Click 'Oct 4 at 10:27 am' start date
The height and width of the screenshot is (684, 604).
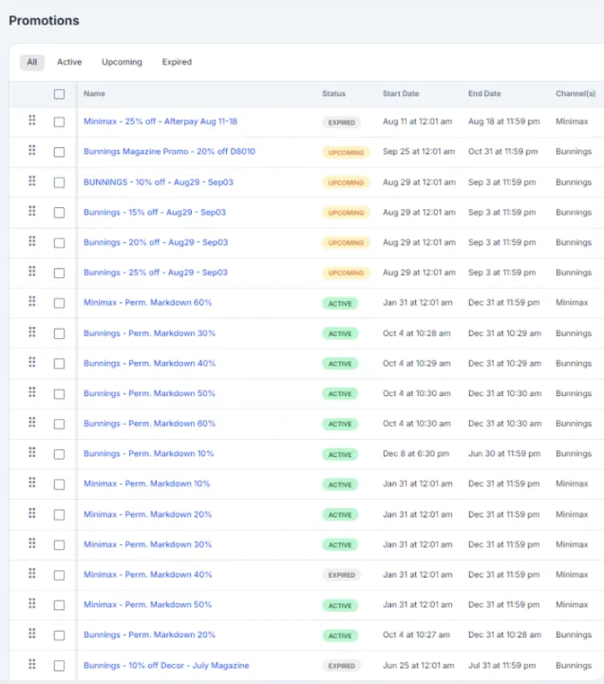click(x=416, y=635)
